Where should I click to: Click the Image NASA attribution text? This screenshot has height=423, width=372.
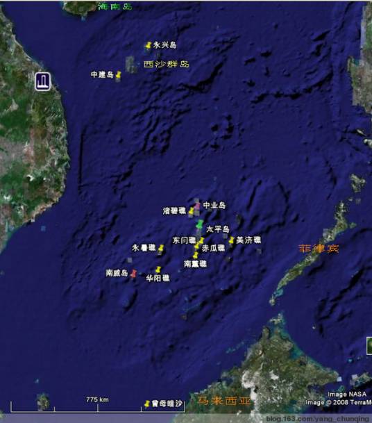point(347,394)
